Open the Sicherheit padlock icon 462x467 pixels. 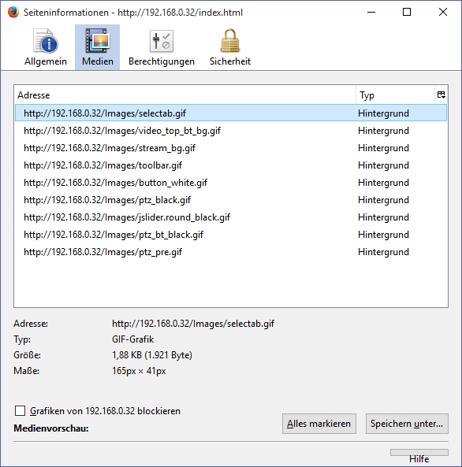(x=230, y=40)
